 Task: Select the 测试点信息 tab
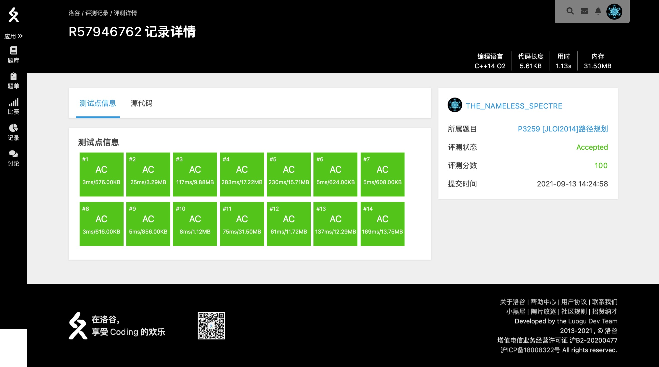pos(98,103)
